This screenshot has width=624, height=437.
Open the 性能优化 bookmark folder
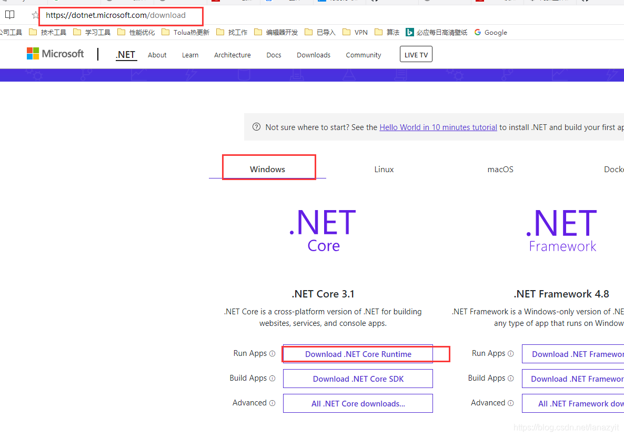[136, 32]
